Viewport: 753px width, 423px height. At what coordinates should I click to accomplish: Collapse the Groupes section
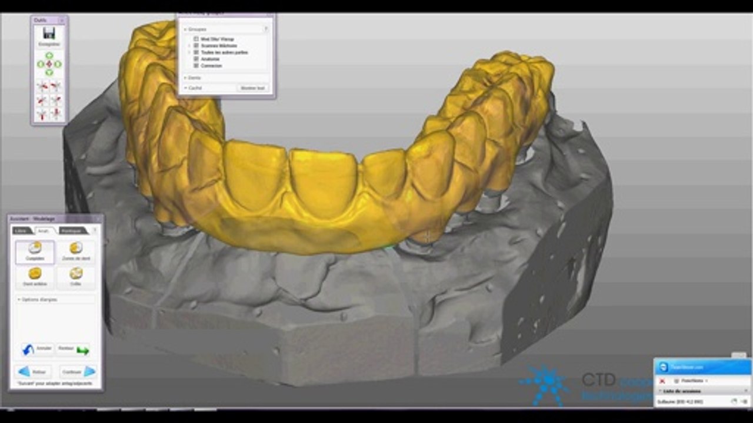(x=186, y=29)
